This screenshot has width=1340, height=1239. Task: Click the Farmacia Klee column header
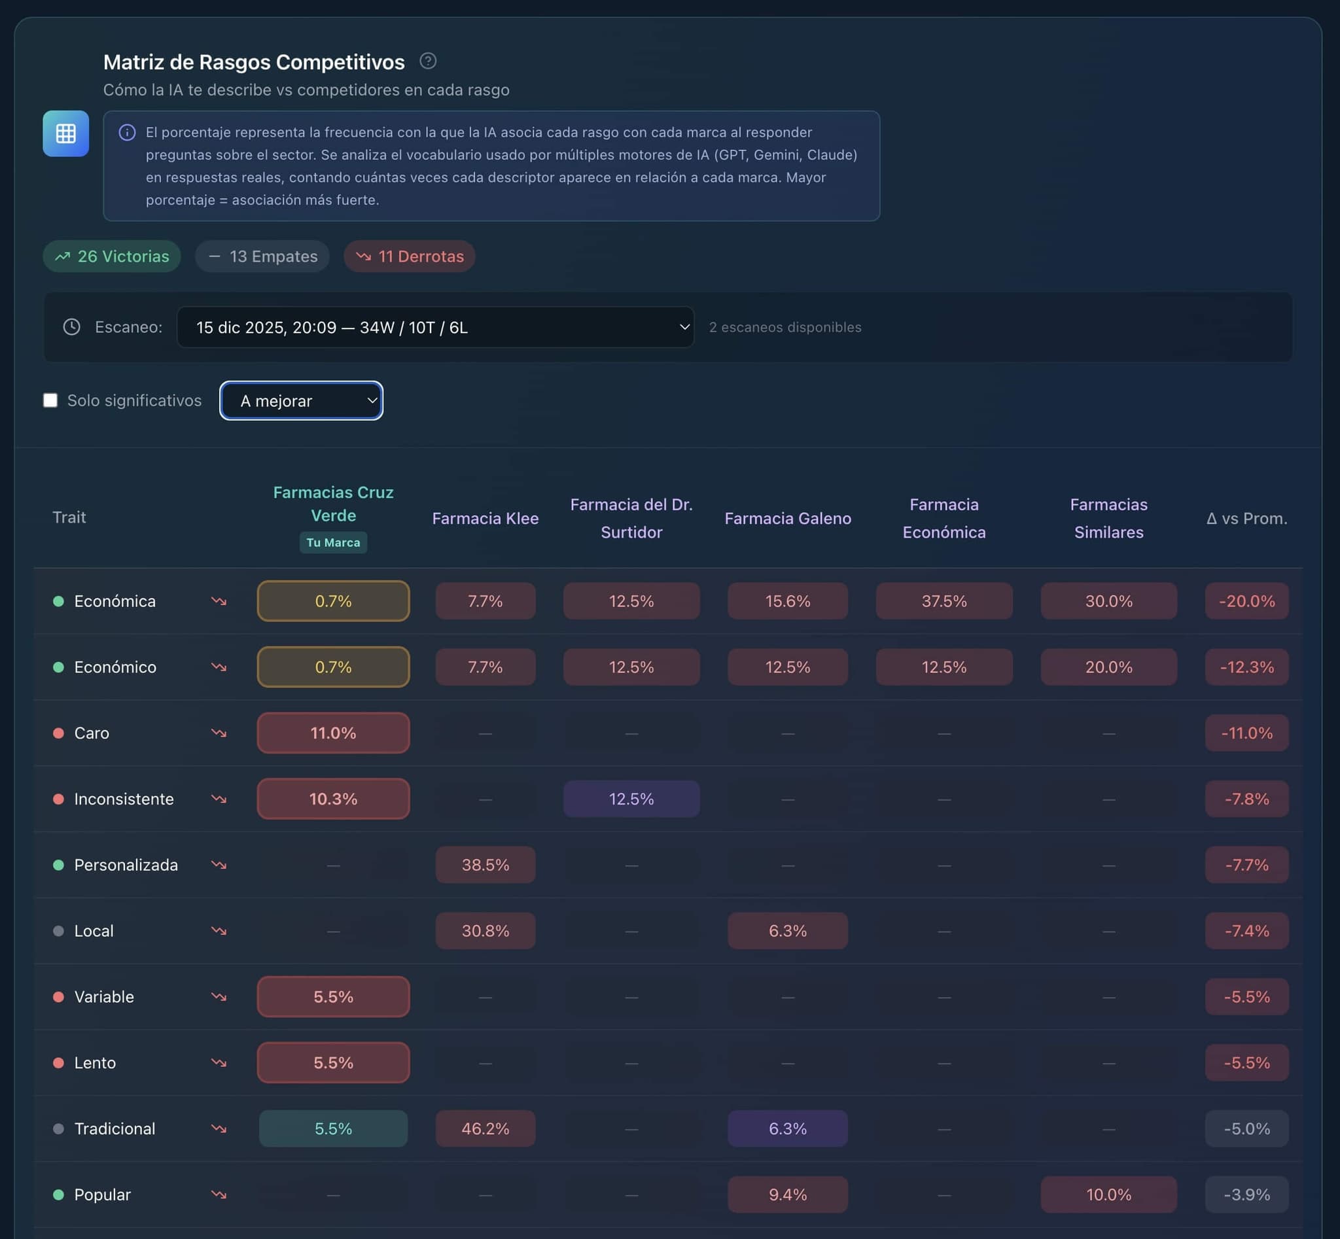click(485, 518)
